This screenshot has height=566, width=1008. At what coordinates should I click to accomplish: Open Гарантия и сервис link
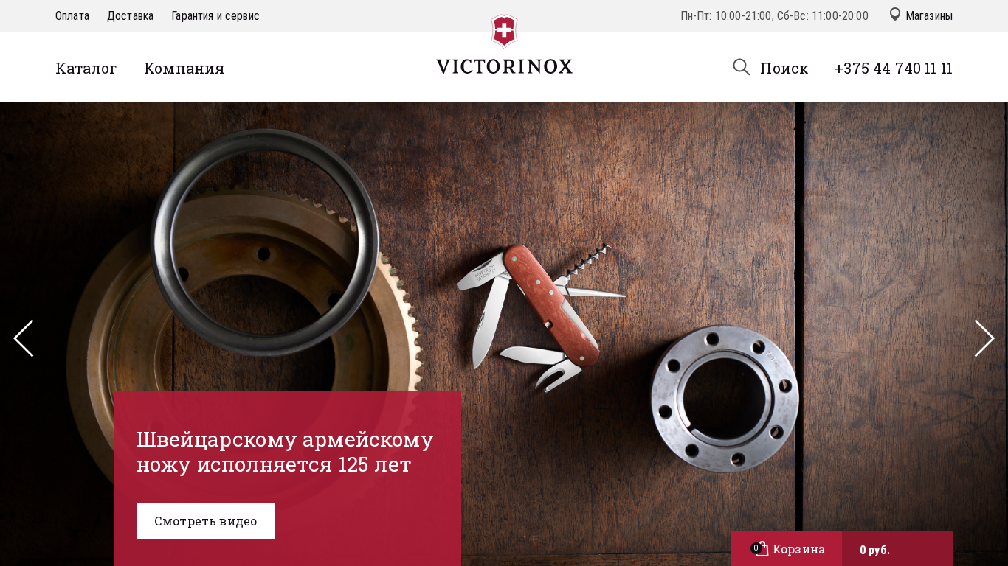point(215,16)
